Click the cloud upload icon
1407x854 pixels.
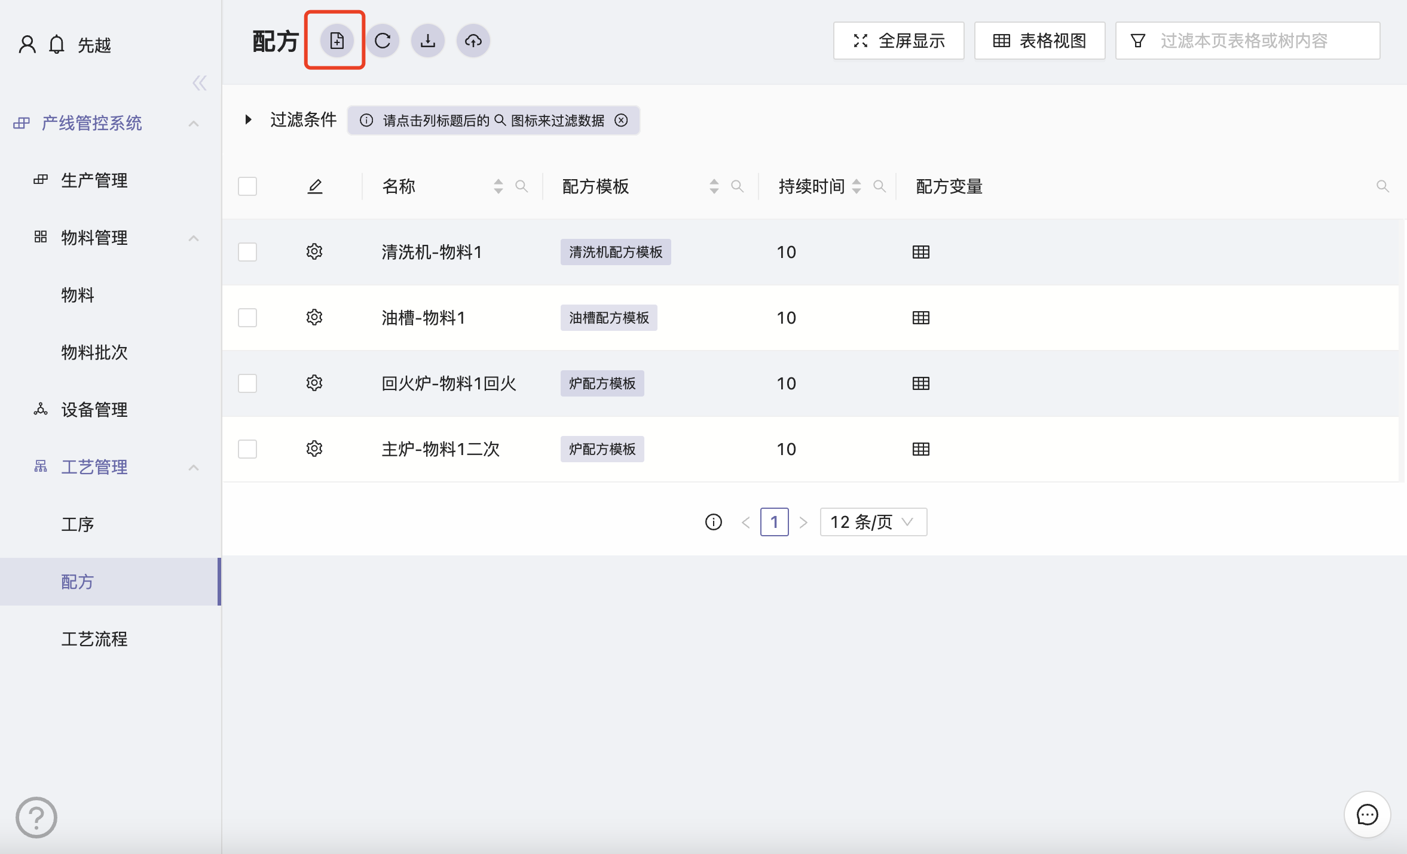pos(473,41)
